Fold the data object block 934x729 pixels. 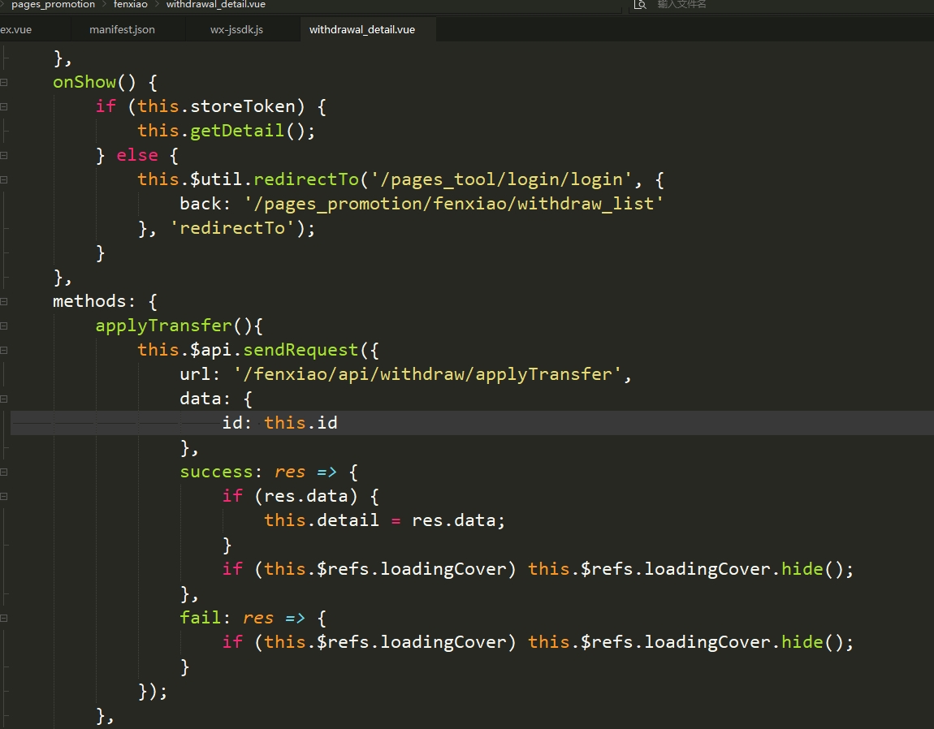[5, 399]
